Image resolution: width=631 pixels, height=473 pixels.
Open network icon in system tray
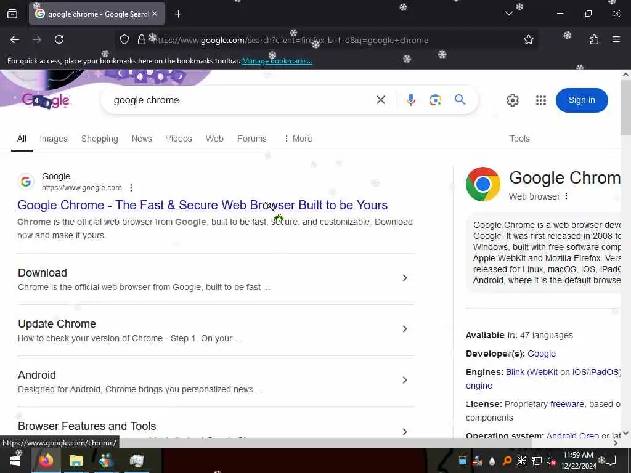pyautogui.click(x=537, y=461)
